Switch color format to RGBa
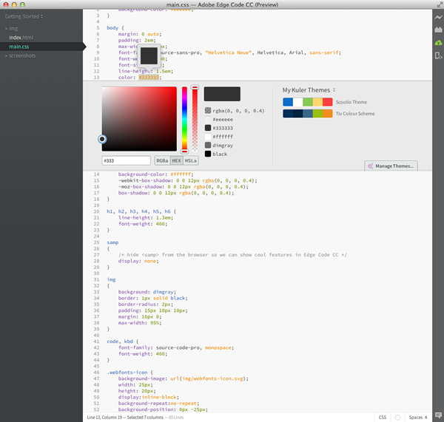444x422 pixels. [x=162, y=160]
